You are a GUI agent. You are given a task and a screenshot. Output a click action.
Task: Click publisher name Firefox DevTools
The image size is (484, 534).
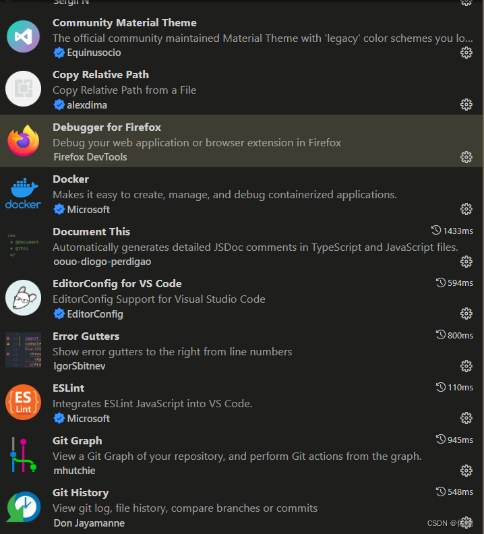click(x=90, y=157)
